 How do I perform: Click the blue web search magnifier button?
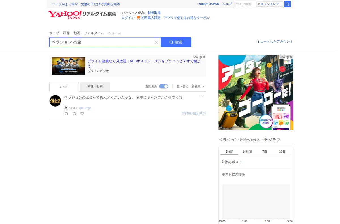(287, 4)
